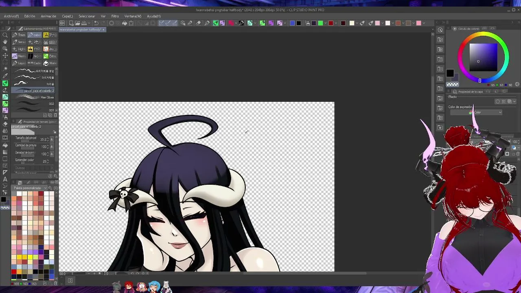Click the Clear (delete) spinner icon in command bar
Viewport: 521px width, 293px height.
tap(112, 23)
